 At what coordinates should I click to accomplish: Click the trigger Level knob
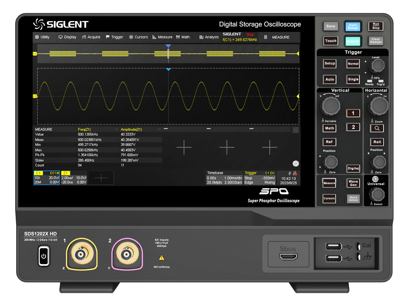[377, 66]
